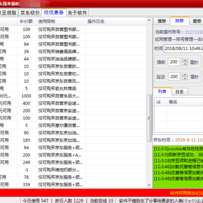
Task: Select the row with 补价额 100
Action: [73, 118]
